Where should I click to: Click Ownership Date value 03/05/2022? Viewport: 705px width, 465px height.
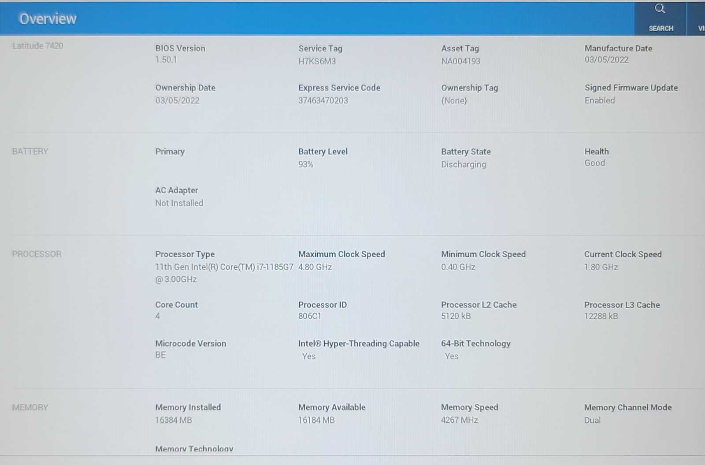point(177,100)
